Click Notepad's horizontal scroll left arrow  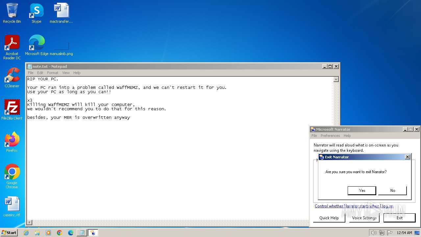coord(30,223)
